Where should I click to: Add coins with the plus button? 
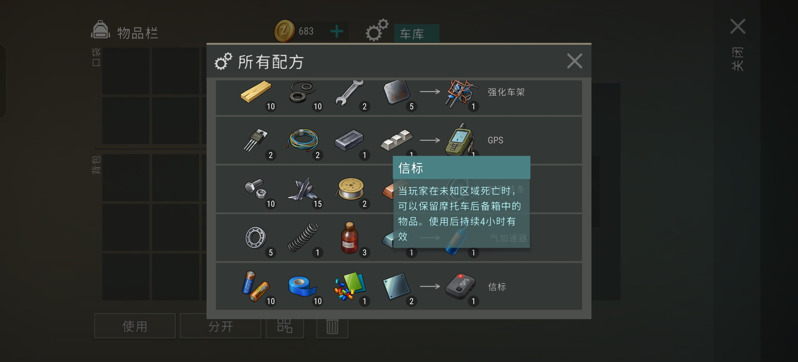[x=337, y=31]
